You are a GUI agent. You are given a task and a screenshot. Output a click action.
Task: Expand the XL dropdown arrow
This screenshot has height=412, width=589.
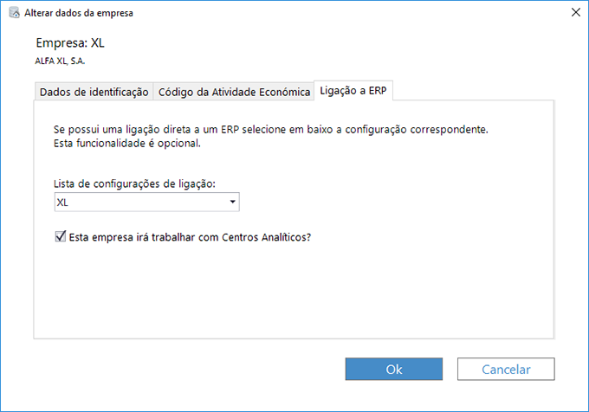(232, 203)
